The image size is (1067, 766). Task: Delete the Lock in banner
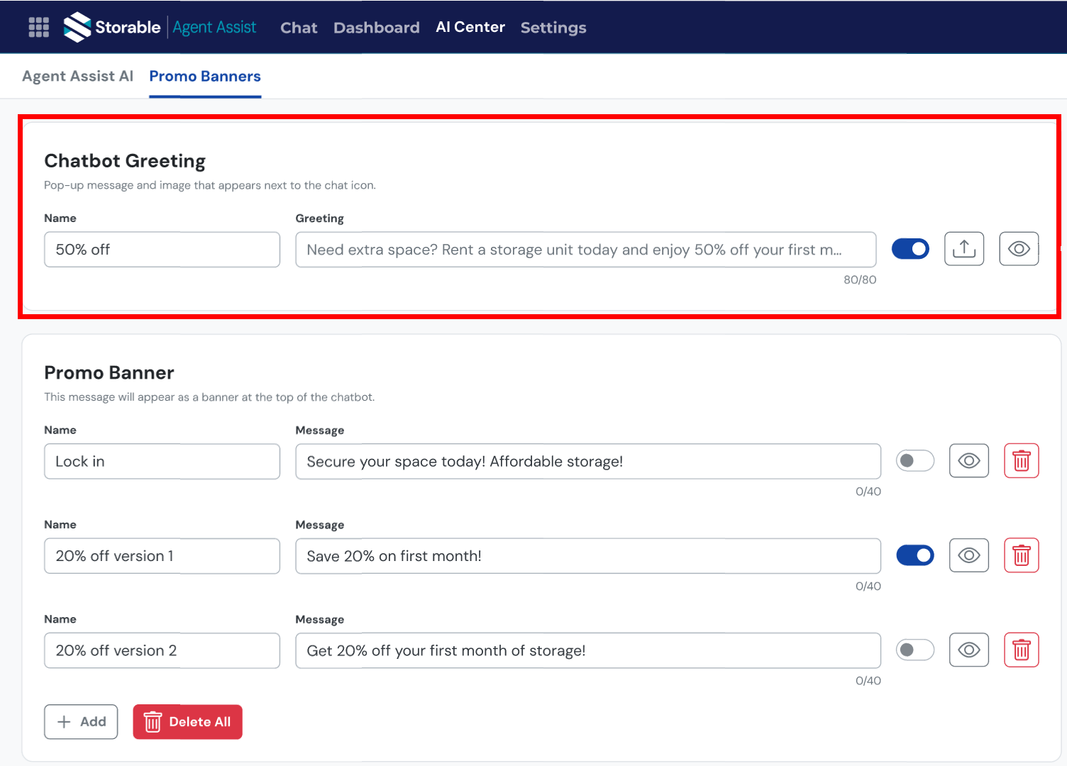point(1021,461)
